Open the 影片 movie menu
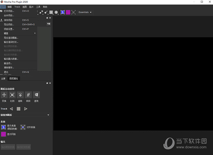213x155 pixels. (x=31, y=7)
